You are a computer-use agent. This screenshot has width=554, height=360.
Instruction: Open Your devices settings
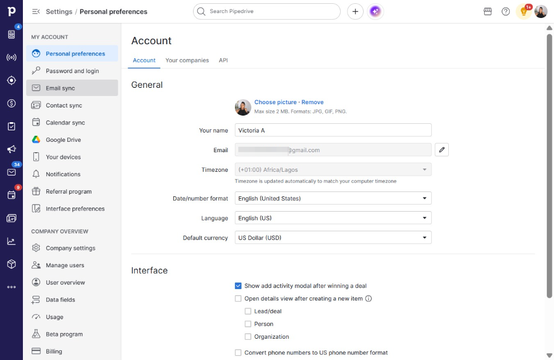[x=72, y=157]
